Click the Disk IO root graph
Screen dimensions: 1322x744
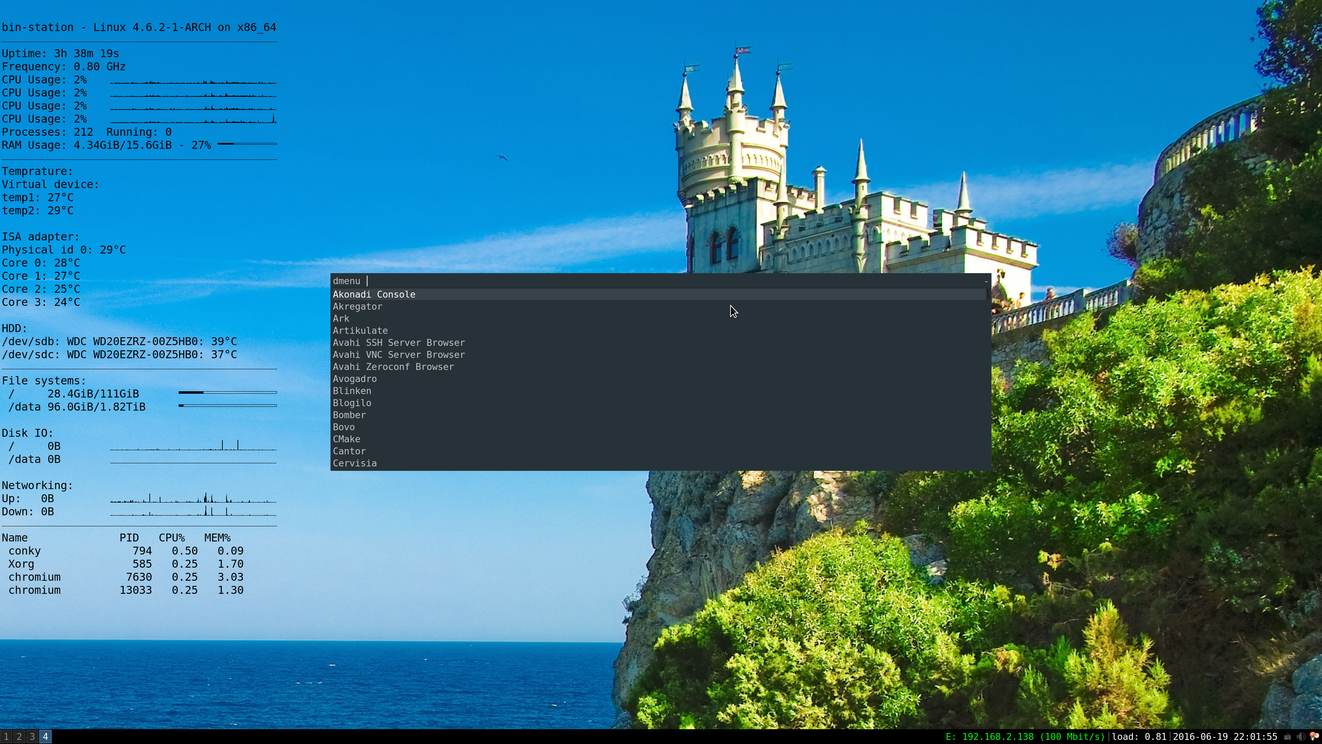193,445
